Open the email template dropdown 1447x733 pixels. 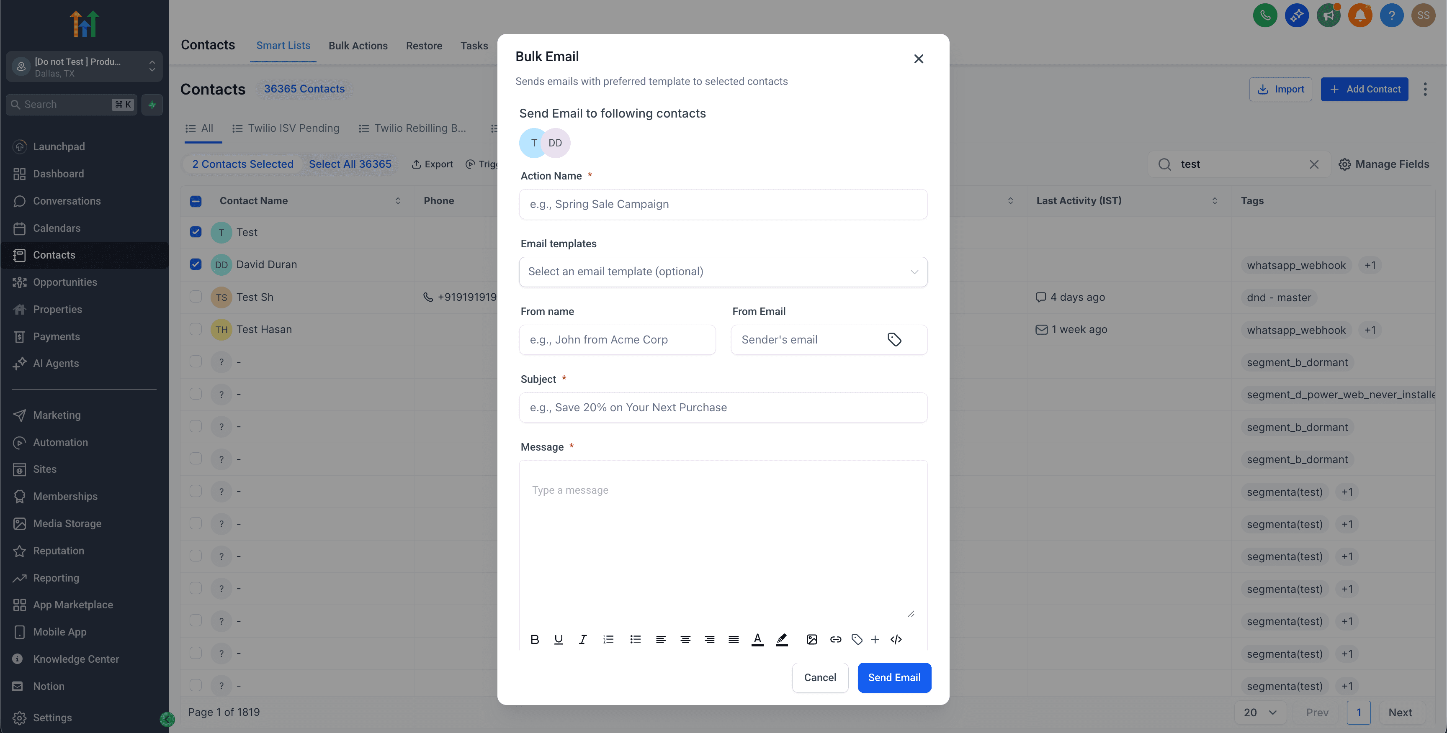coord(723,272)
